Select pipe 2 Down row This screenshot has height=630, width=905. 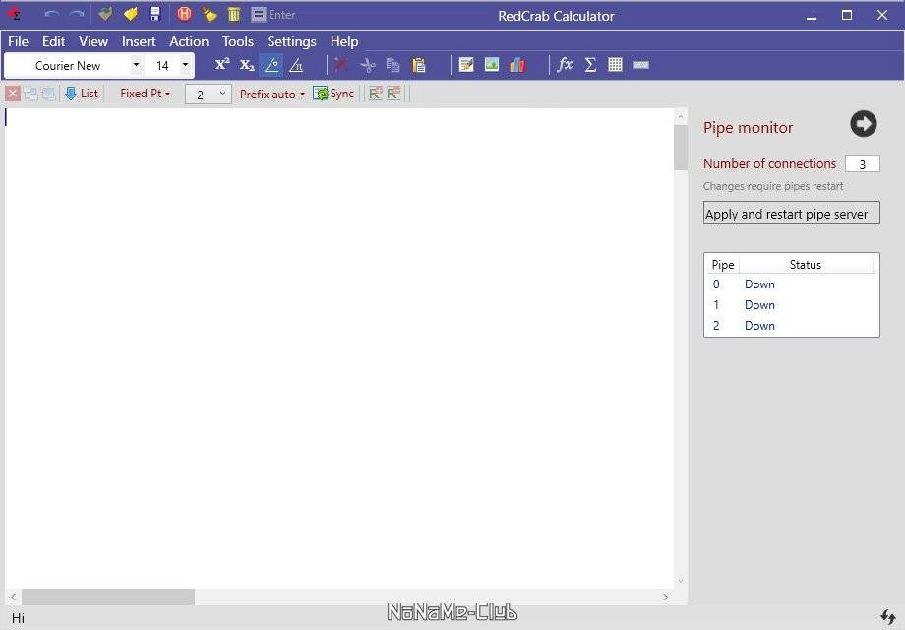click(x=791, y=326)
